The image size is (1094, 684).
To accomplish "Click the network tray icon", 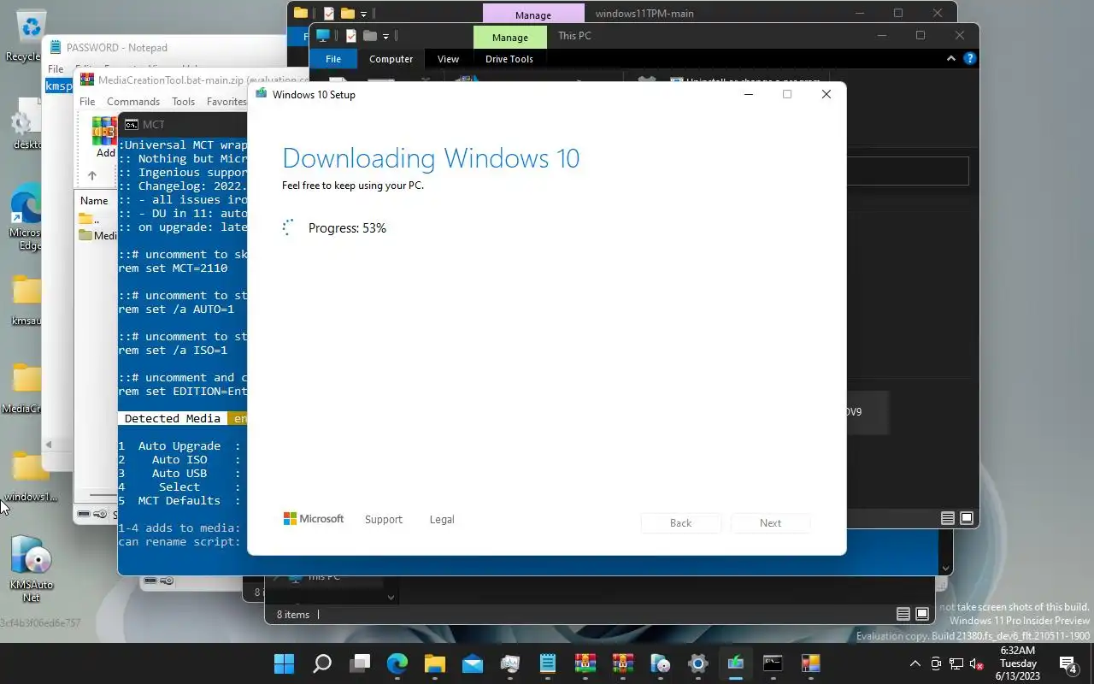I will pos(956,663).
